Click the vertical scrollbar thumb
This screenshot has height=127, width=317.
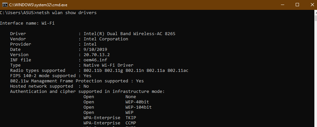[x=316, y=18]
